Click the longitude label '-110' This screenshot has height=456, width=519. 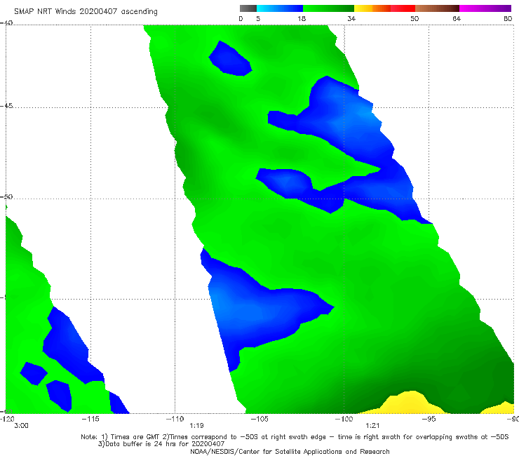(175, 419)
